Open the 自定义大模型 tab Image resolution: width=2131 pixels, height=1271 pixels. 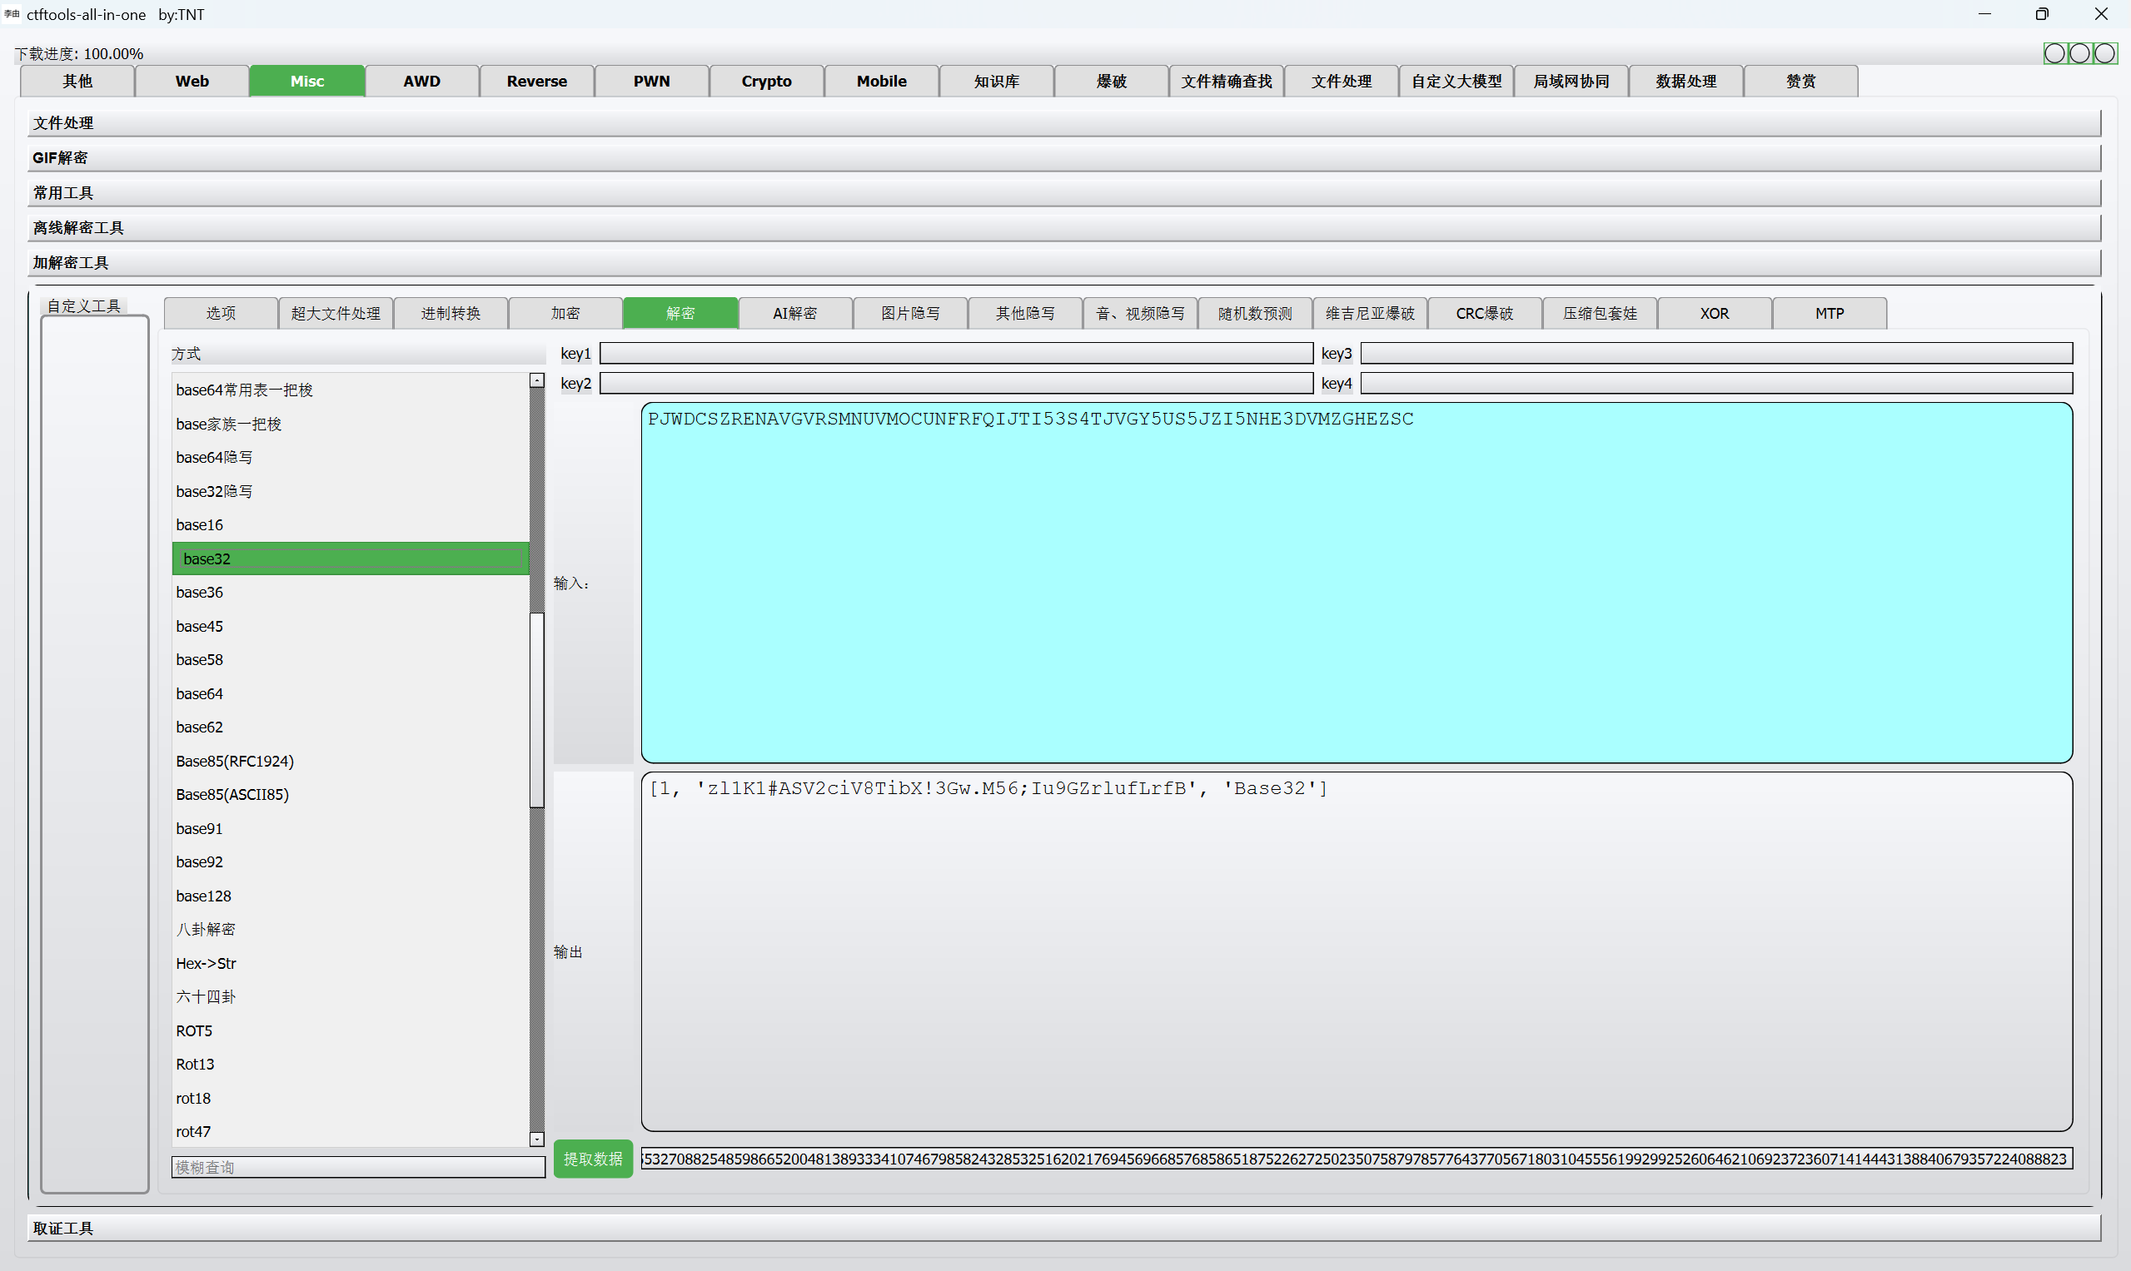coord(1456,82)
